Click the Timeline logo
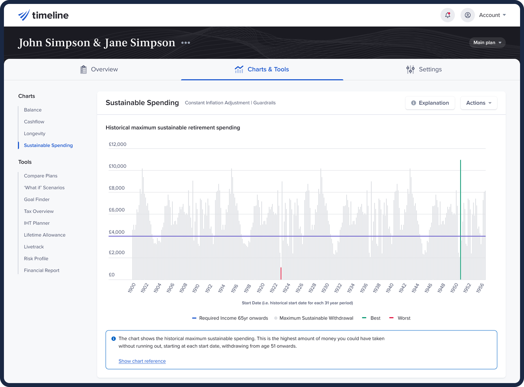524x387 pixels. tap(43, 15)
